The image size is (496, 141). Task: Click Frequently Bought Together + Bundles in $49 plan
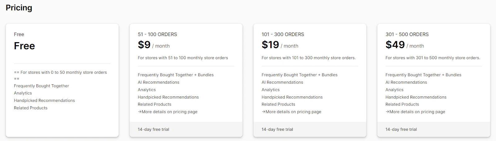423,75
